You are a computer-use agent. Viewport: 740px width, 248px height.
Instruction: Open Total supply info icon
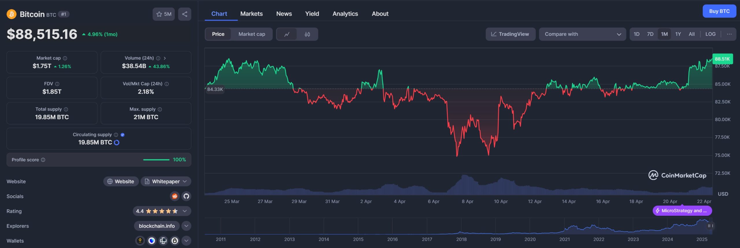click(x=66, y=109)
